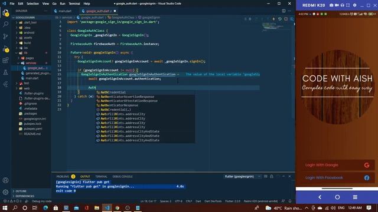Click the Dart DevTools status bar item

click(213, 201)
